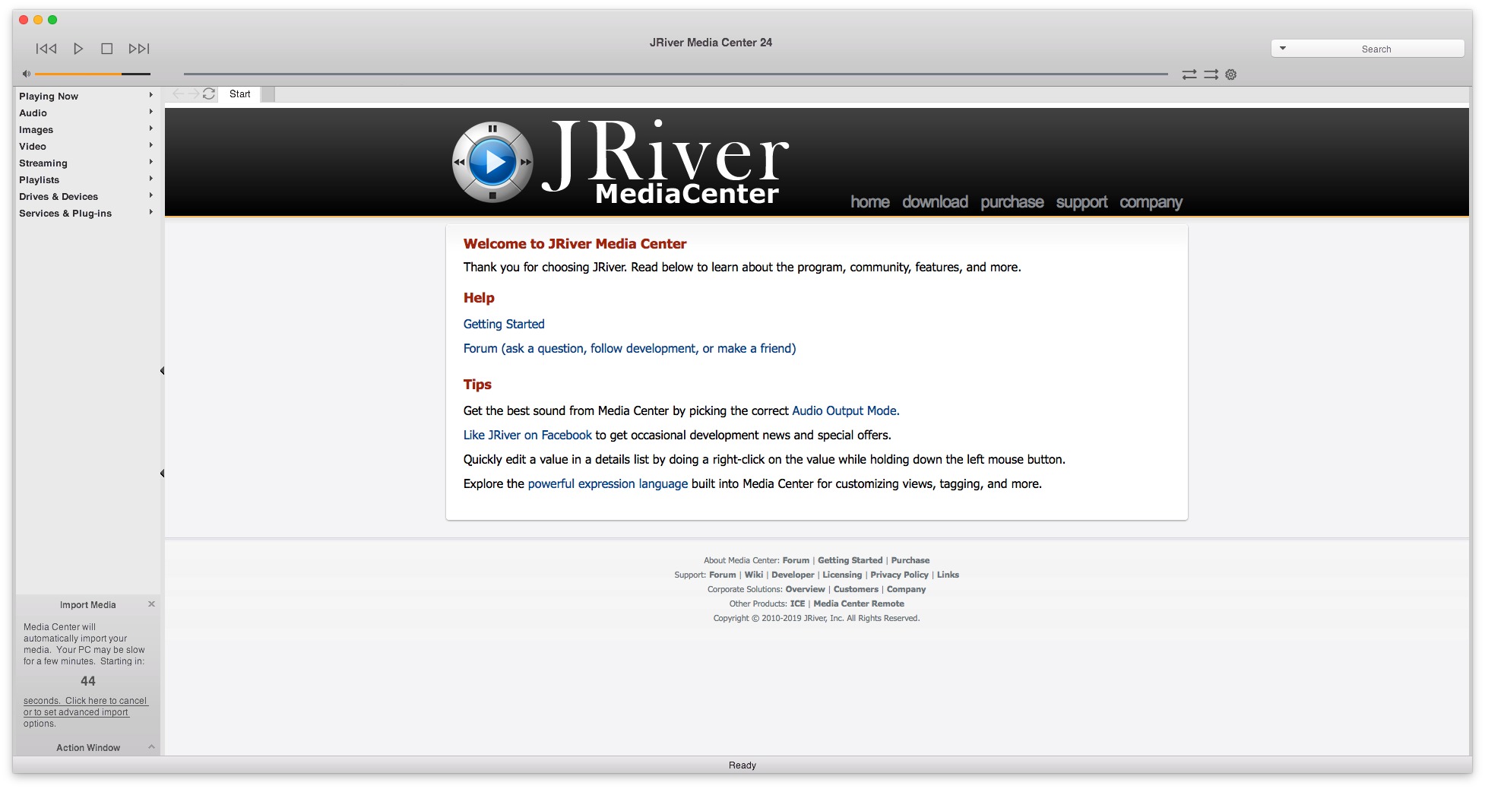Start playback with the Play button
1485x789 pixels.
78,49
